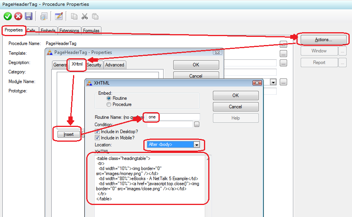This screenshot has height=217, width=352.
Task: Uncheck Include in Desktop checkbox
Action: pos(98,132)
